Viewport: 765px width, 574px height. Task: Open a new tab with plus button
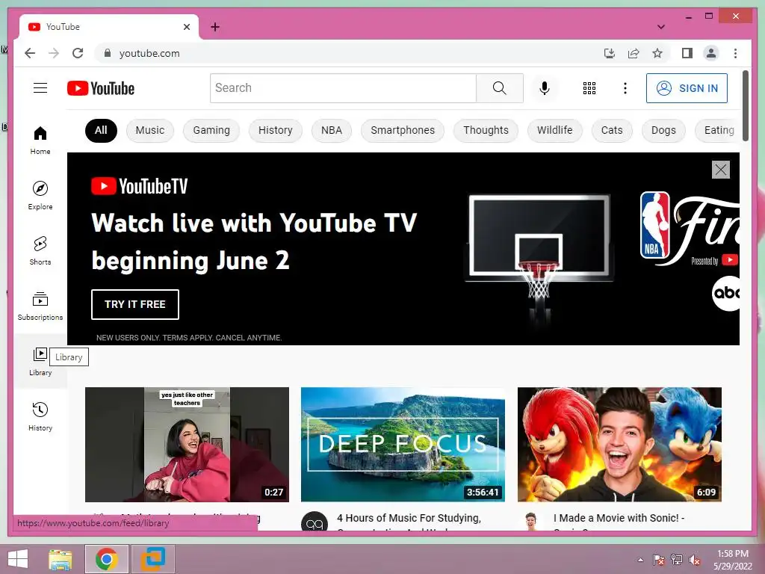(214, 27)
